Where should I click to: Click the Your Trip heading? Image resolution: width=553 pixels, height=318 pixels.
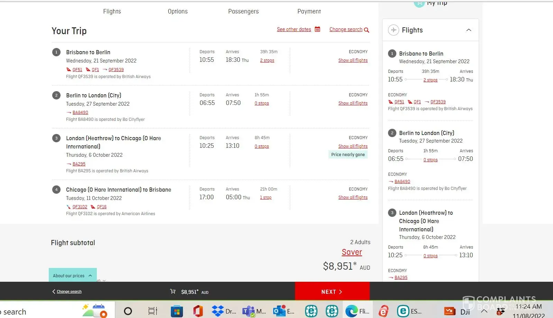tap(69, 31)
